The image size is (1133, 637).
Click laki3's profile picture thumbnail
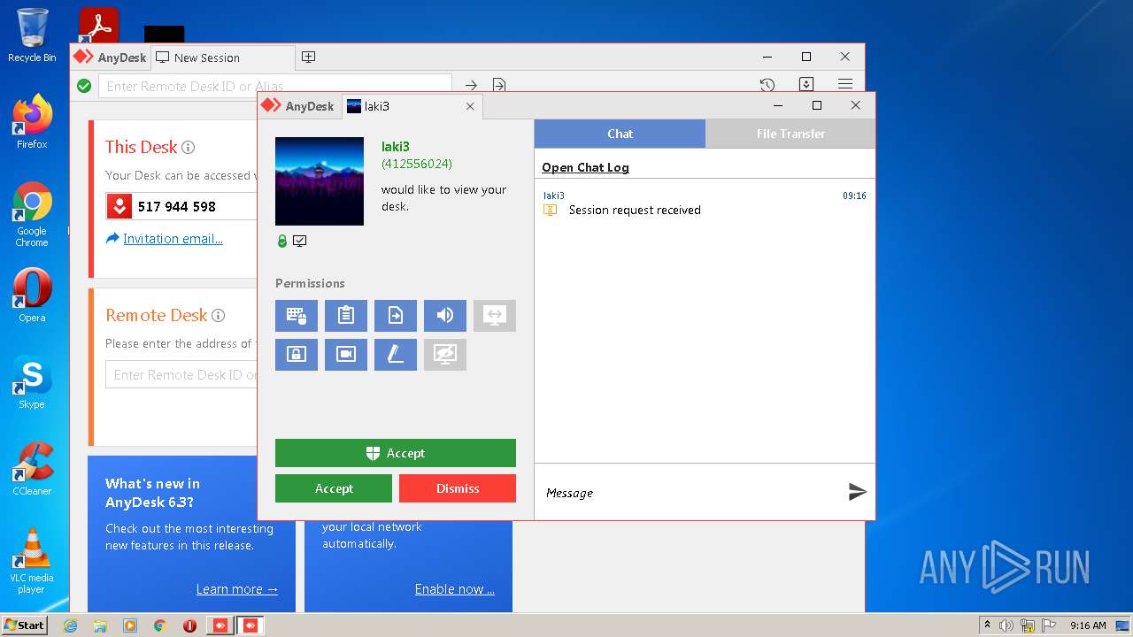pos(320,181)
